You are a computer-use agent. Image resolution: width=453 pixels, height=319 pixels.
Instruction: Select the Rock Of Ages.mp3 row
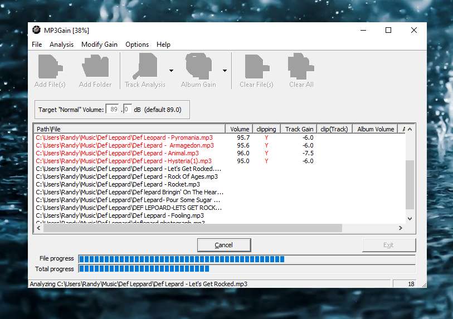click(220, 176)
